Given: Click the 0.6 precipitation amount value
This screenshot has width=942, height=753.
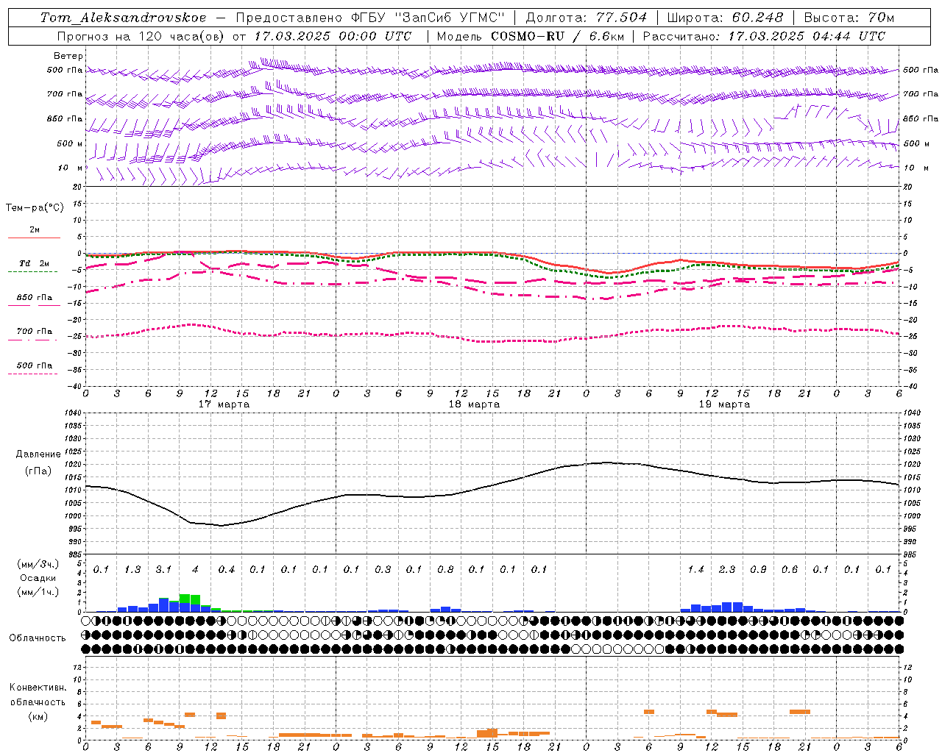Looking at the screenshot, I should [x=789, y=570].
